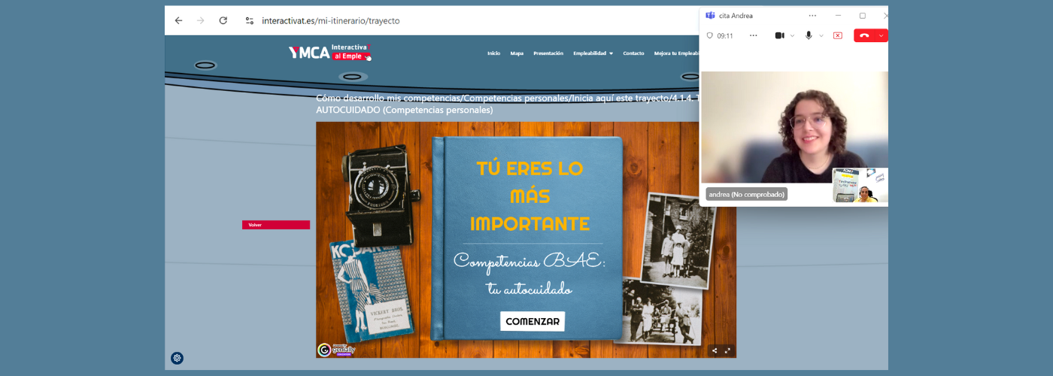Enter fullscreen in the Genially presentation
The image size is (1053, 376).
tap(727, 350)
